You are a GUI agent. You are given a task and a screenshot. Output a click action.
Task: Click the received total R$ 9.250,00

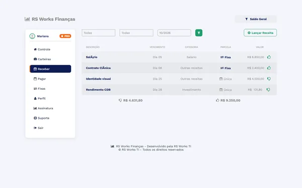(x=231, y=100)
